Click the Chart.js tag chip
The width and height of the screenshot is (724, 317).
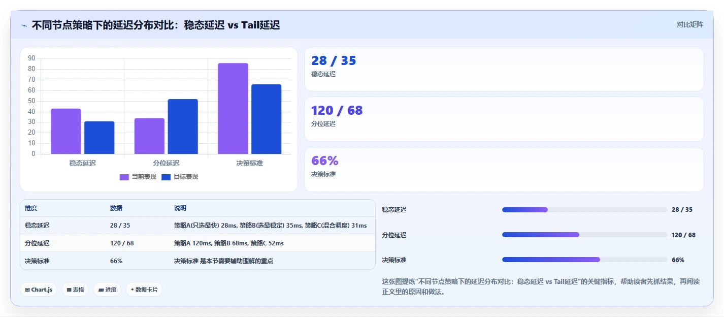(x=39, y=290)
